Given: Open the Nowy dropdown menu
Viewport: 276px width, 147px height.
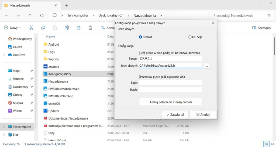Looking at the screenshot, I should (x=12, y=28).
